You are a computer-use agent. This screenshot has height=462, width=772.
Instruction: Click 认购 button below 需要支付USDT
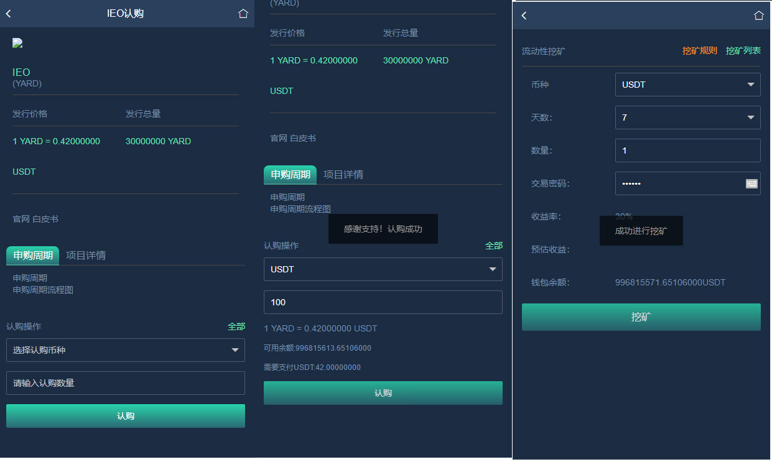383,393
